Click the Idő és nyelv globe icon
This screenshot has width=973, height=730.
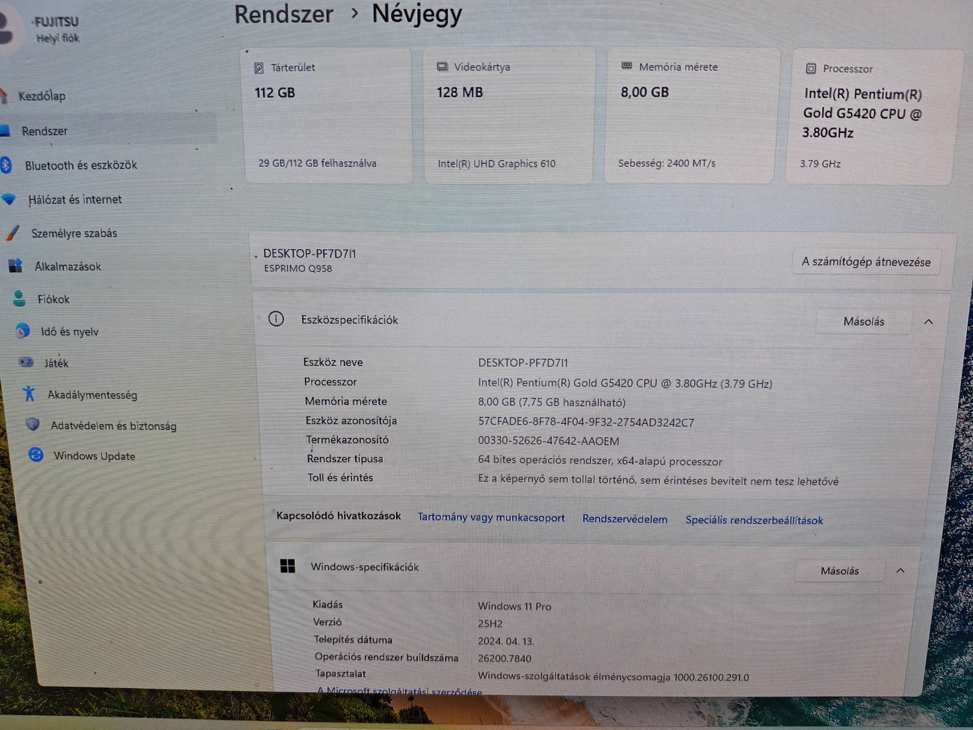[x=23, y=331]
